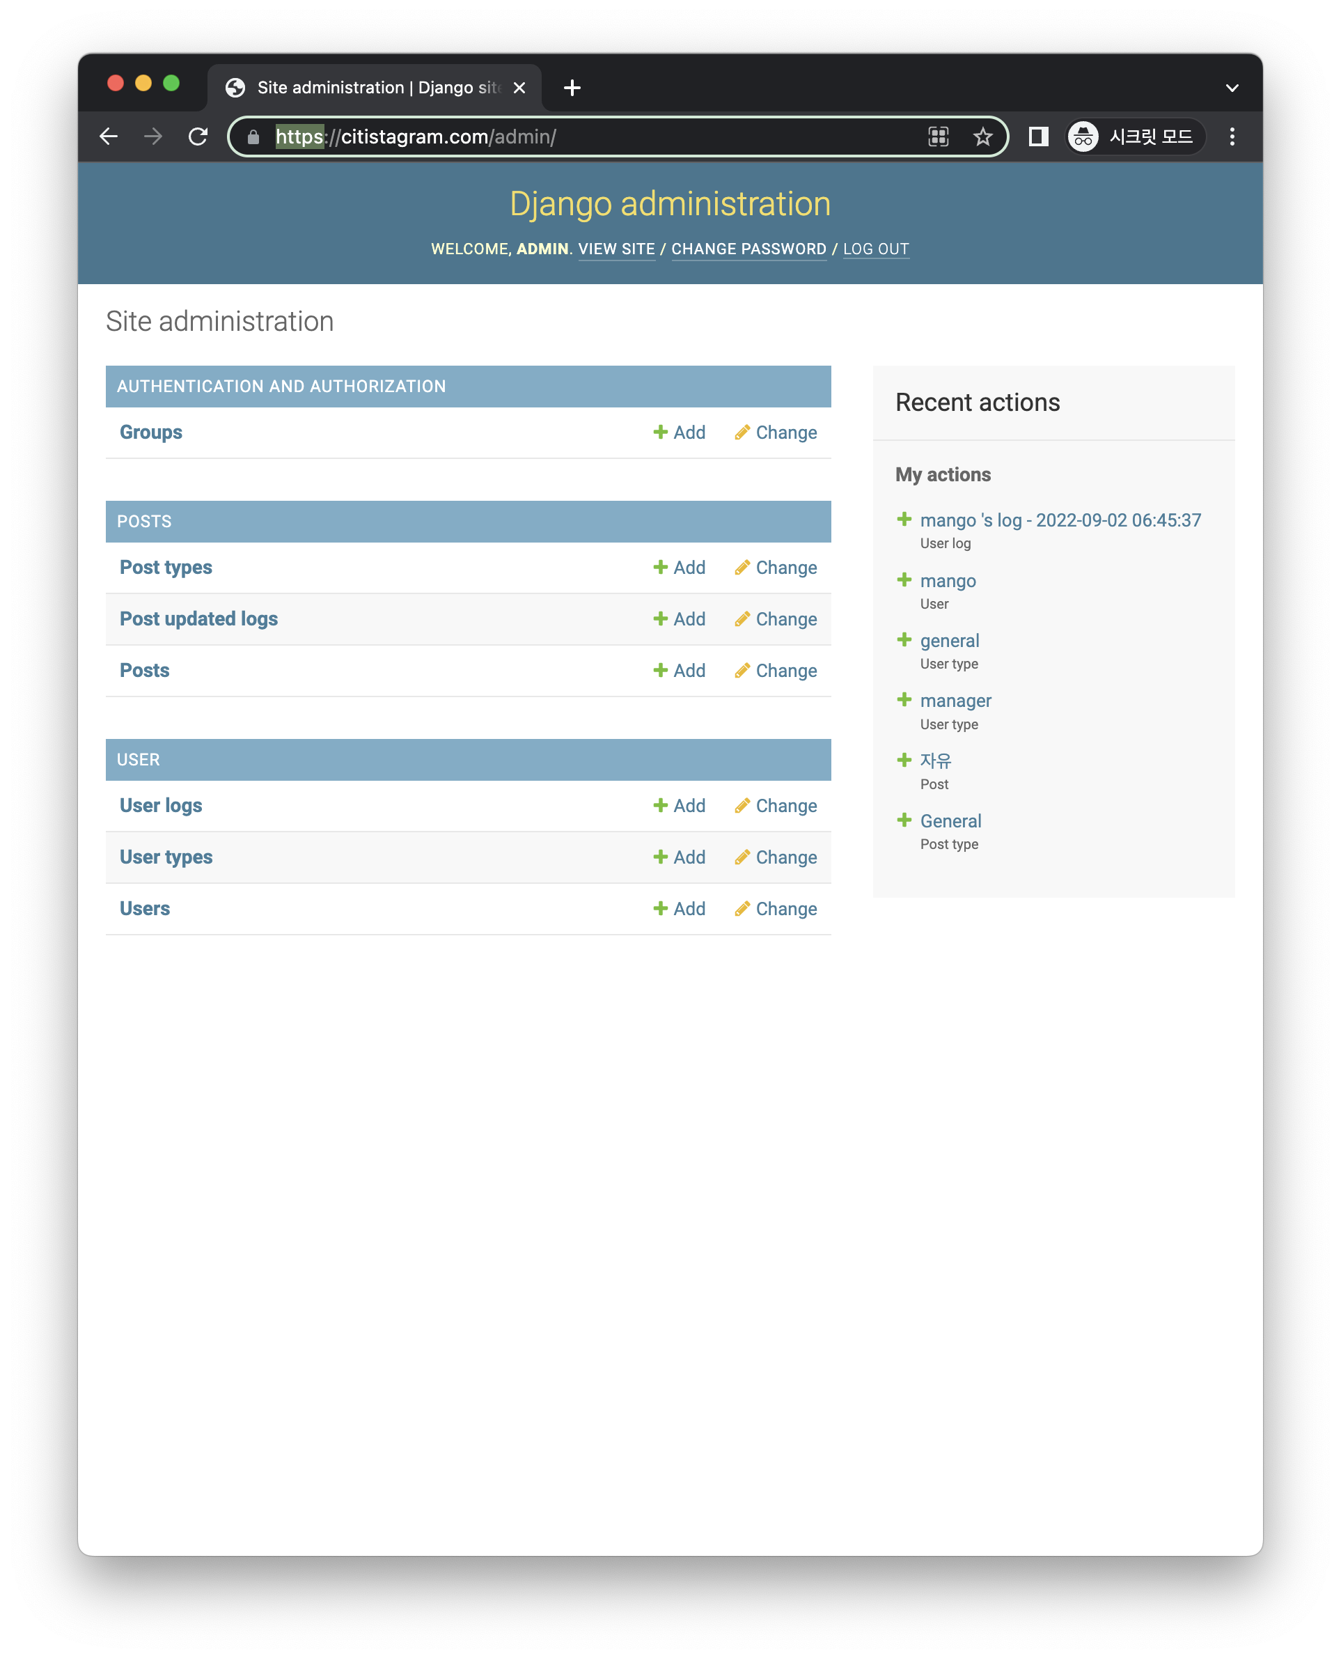Bookmark the page with the star icon

(982, 137)
